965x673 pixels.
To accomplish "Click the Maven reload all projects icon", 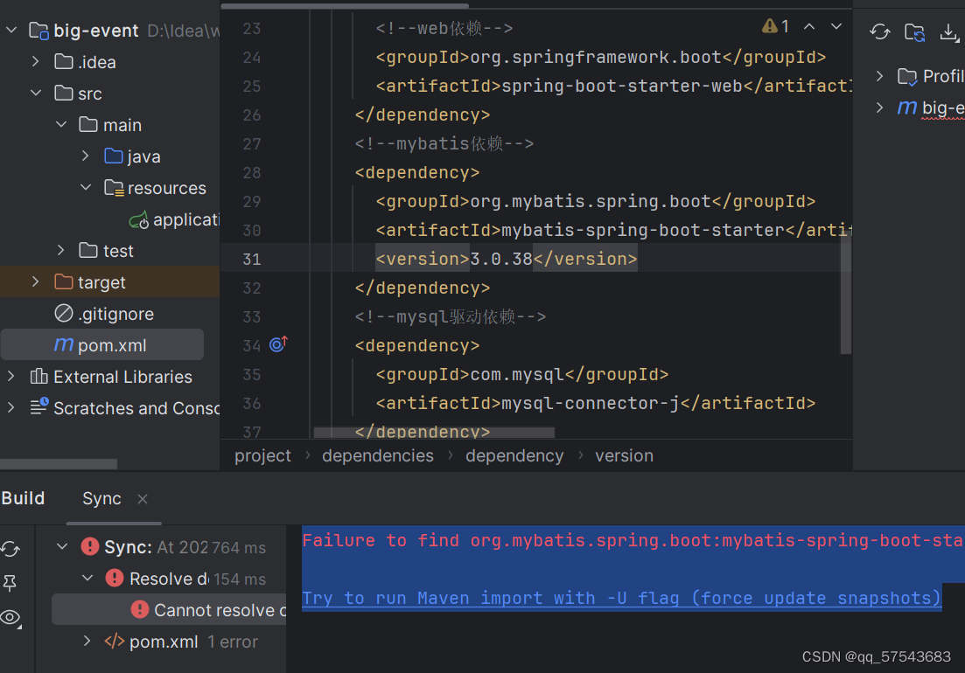I will tap(879, 31).
